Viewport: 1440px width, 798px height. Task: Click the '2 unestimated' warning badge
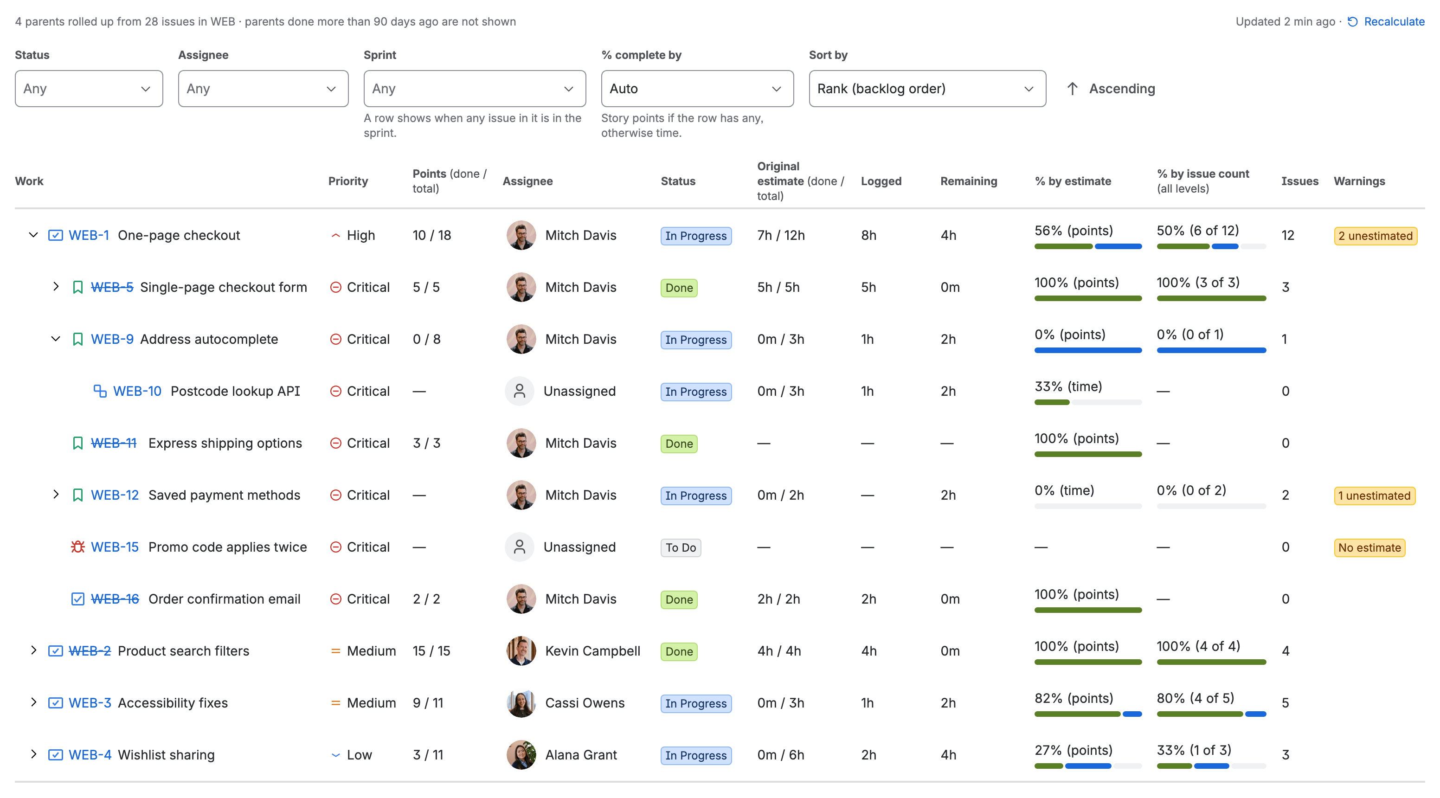[1375, 236]
